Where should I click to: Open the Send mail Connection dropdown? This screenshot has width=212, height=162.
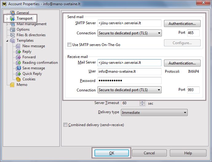[x=130, y=33]
